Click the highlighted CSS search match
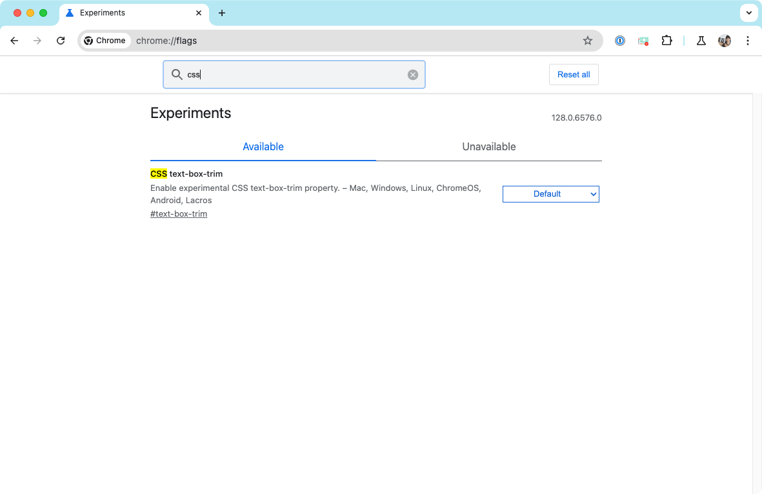Viewport: 762px width, 494px height. [x=158, y=173]
